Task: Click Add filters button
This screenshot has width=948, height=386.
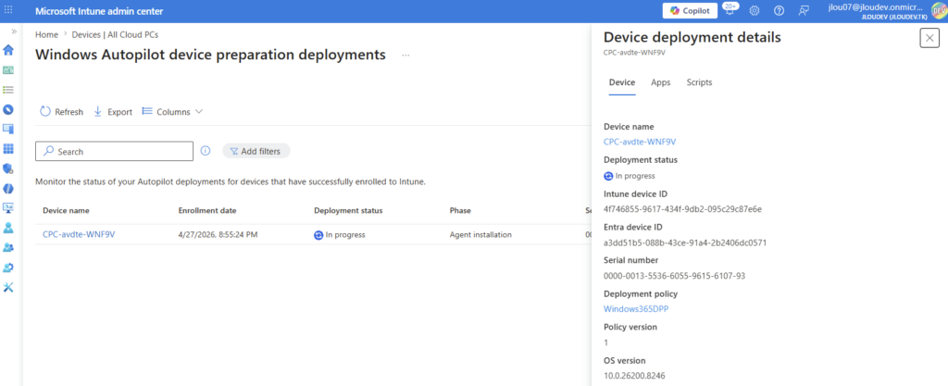Action: click(256, 151)
